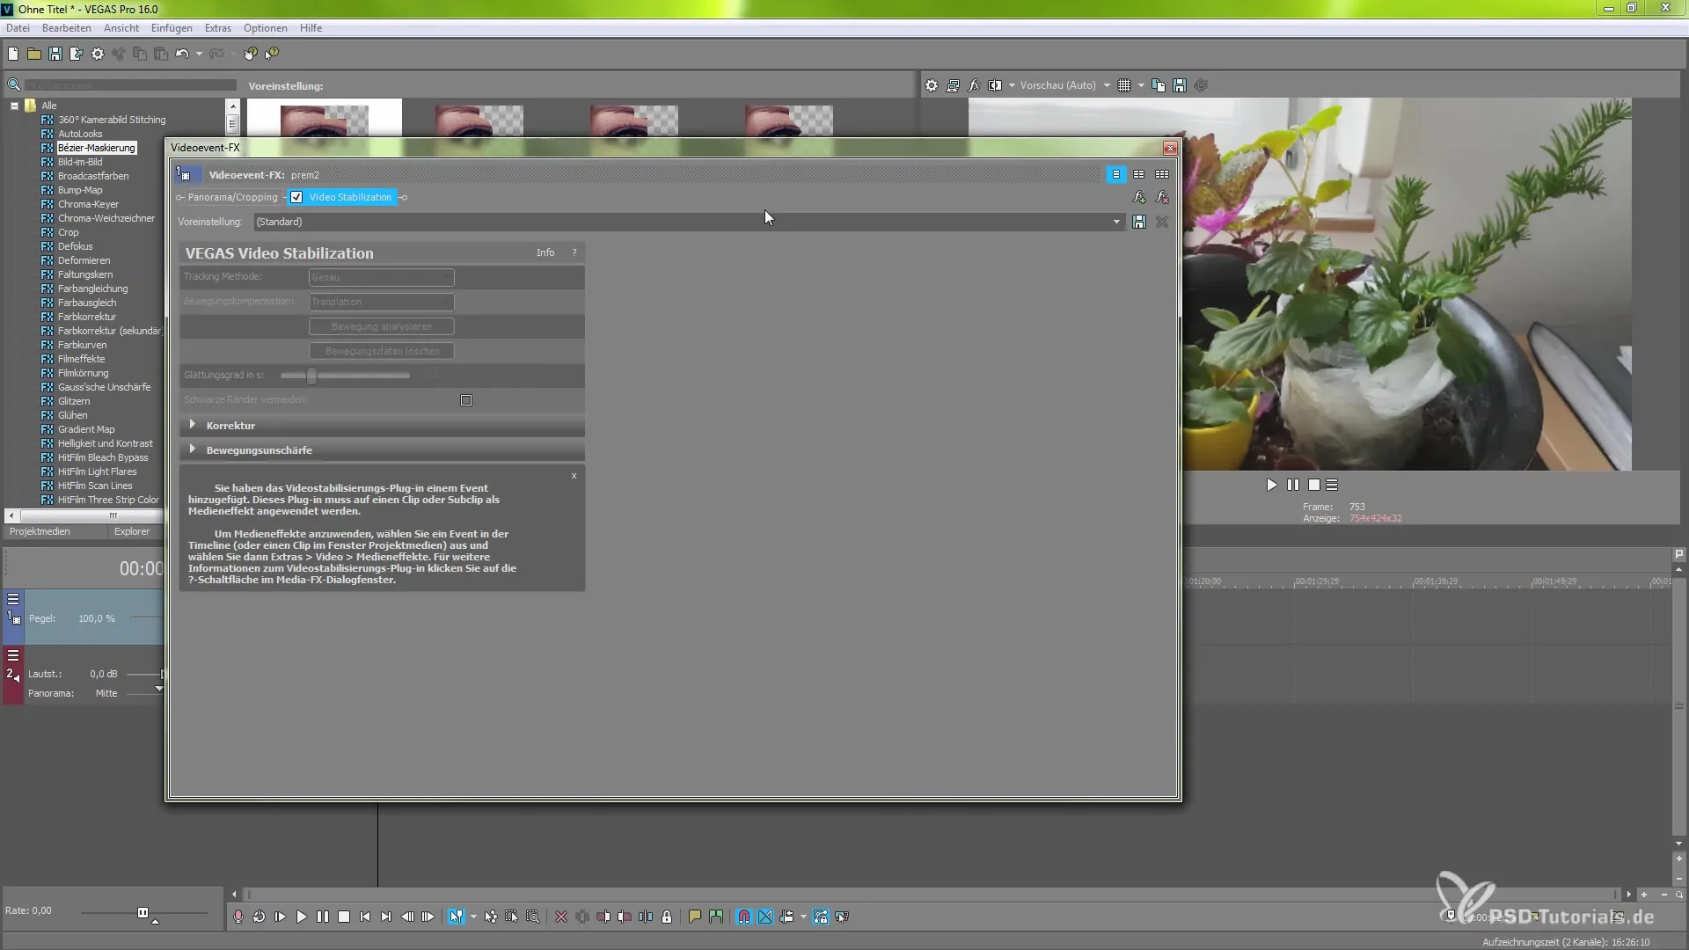Switch Videoevent-FX dialog to single-column list view
The width and height of the screenshot is (1689, 950).
tap(1115, 174)
